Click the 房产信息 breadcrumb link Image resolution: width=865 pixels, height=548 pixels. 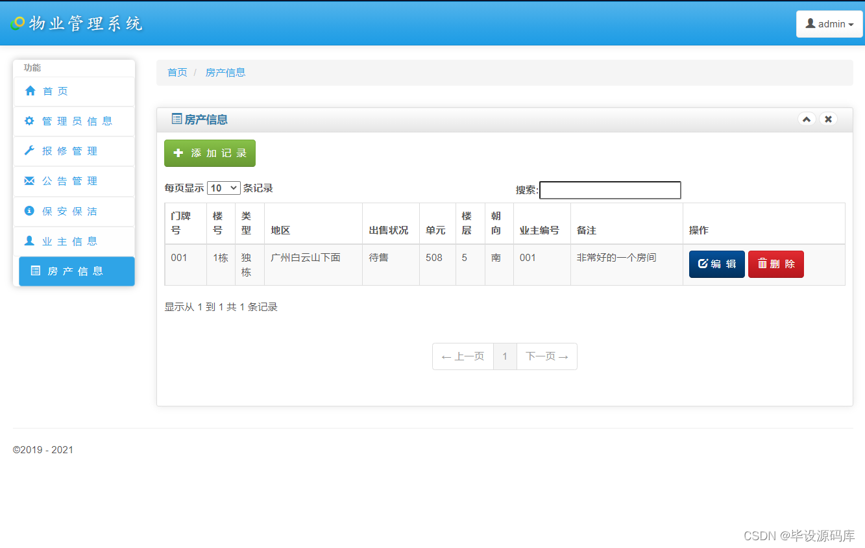point(225,73)
